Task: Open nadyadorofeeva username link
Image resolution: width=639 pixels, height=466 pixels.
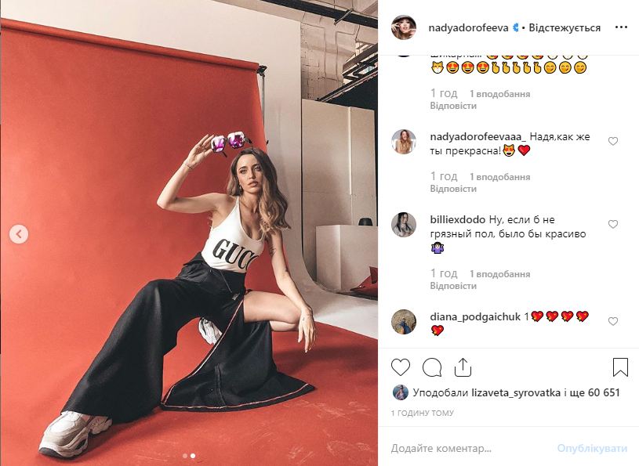Action: coord(468,27)
